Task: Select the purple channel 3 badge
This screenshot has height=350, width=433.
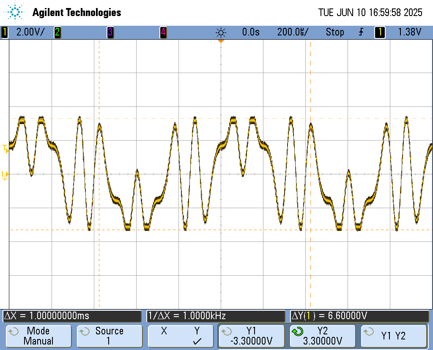Action: coord(110,32)
